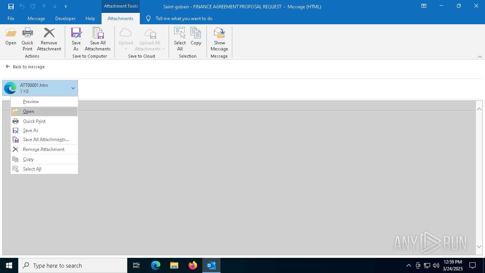Switch to the Developer tab
Image resolution: width=485 pixels, height=273 pixels.
[65, 19]
